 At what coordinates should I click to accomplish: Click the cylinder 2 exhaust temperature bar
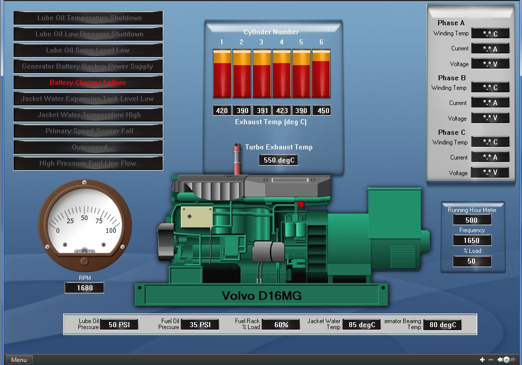[x=242, y=74]
